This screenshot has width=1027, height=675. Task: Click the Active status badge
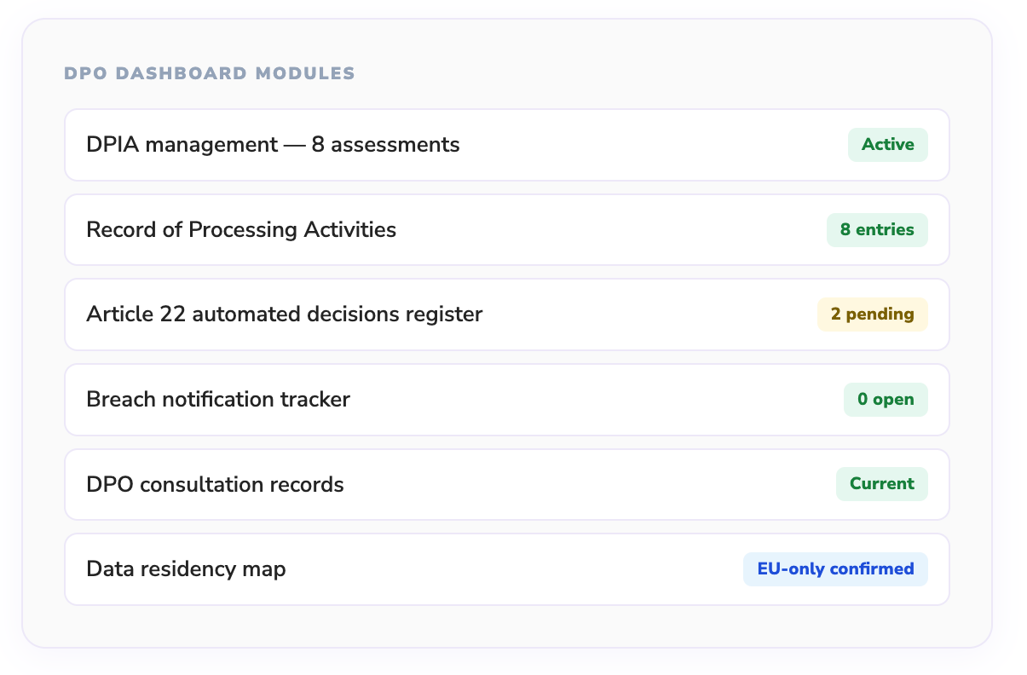887,145
